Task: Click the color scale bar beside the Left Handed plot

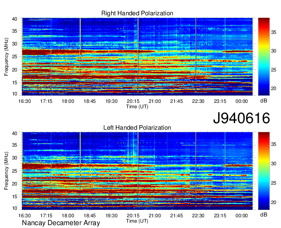Action: (x=264, y=171)
